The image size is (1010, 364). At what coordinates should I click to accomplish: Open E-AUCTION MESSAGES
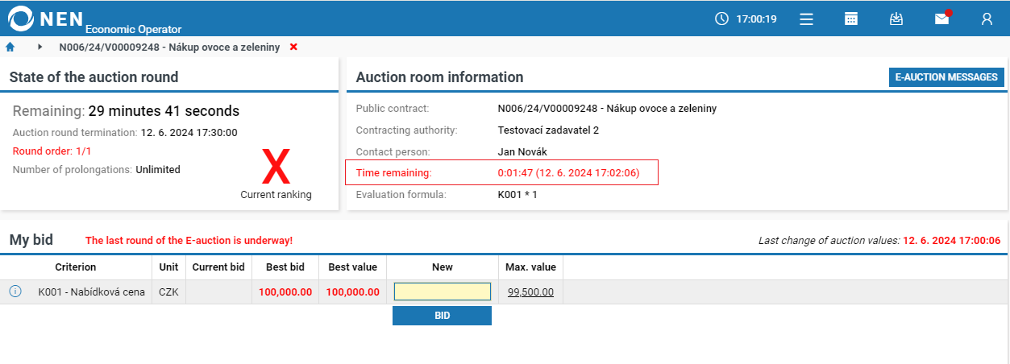[x=946, y=77]
